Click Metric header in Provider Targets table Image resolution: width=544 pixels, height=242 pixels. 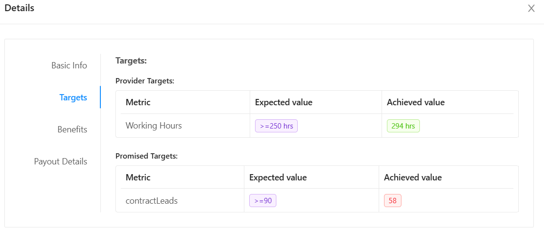(138, 102)
